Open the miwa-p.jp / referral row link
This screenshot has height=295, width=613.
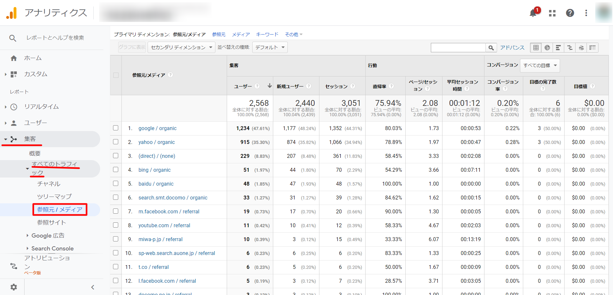click(x=160, y=239)
